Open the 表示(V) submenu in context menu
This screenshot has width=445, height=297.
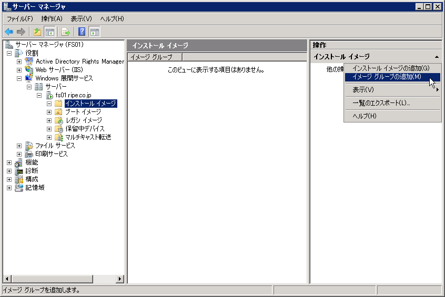[392, 90]
